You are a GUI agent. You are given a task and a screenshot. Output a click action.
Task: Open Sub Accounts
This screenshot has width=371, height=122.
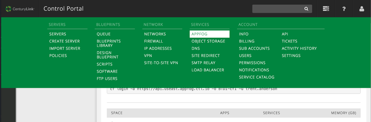pos(254,48)
